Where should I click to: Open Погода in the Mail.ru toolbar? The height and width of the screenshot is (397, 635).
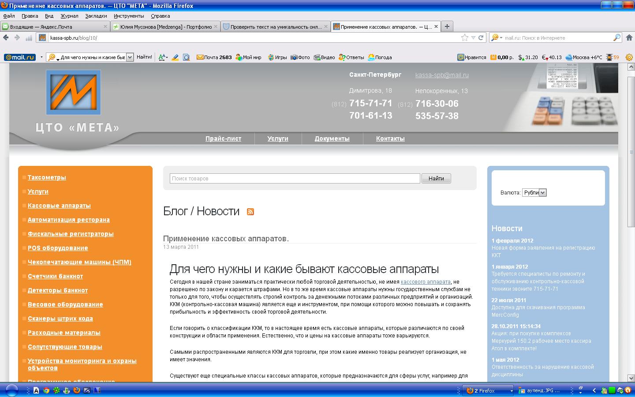tap(380, 57)
